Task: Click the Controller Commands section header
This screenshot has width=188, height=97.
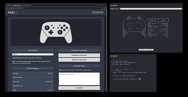Action: tap(79, 50)
